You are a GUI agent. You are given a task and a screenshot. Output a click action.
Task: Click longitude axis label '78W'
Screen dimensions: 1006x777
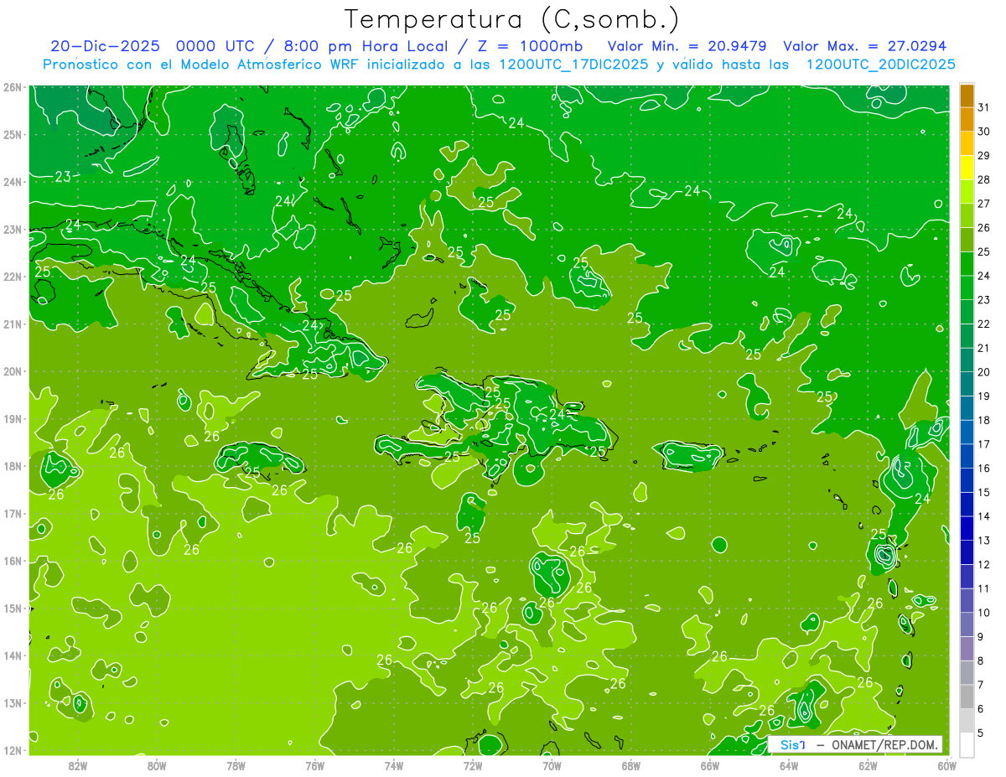[x=236, y=765]
